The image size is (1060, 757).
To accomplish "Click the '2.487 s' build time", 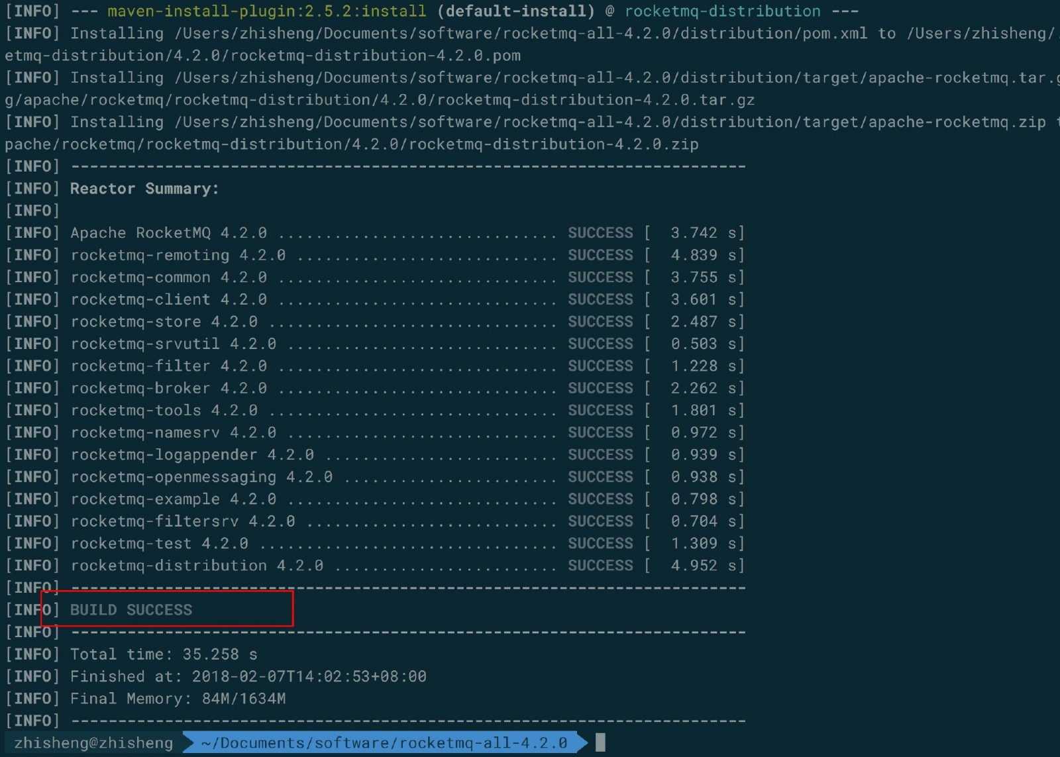I will (x=704, y=322).
